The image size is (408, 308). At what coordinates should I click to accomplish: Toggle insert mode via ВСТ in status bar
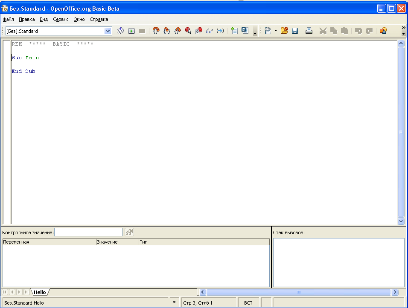click(x=248, y=303)
